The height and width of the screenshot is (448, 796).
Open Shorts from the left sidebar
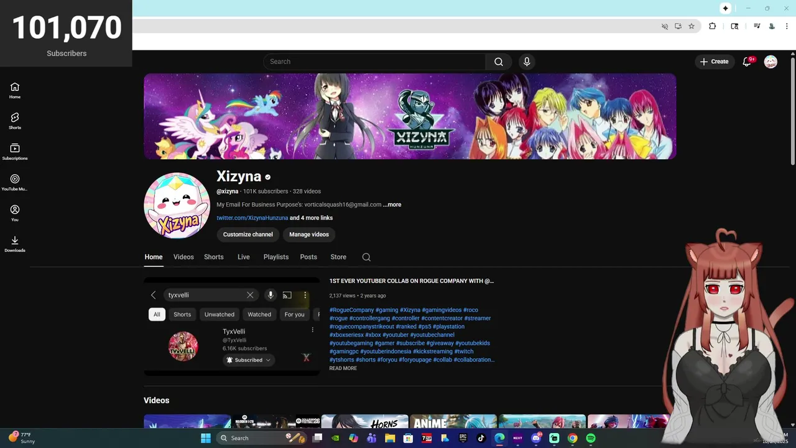15,121
